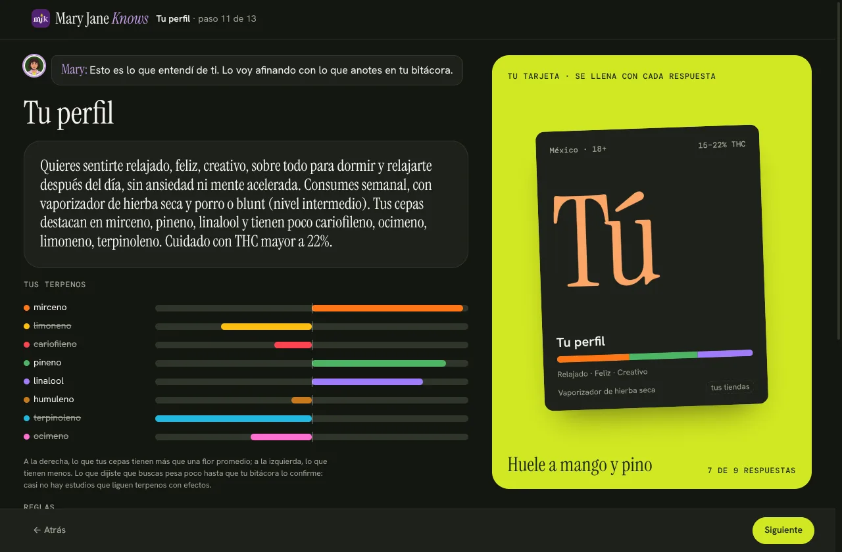This screenshot has height=552, width=842.
Task: Click Mary's avatar picture
Action: (34, 66)
